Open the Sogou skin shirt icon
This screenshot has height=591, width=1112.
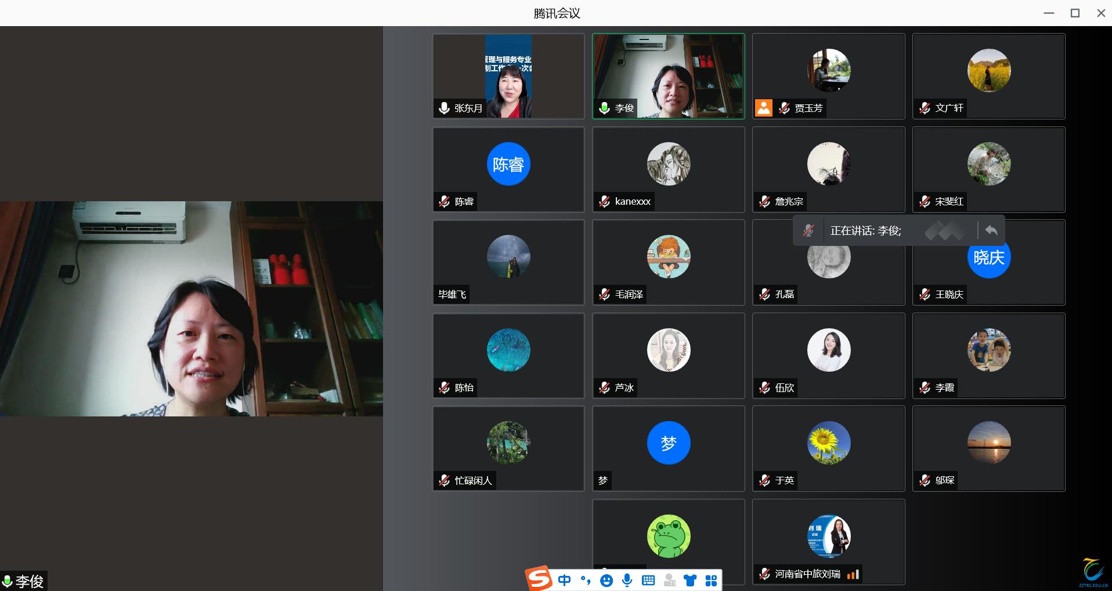[x=690, y=581]
